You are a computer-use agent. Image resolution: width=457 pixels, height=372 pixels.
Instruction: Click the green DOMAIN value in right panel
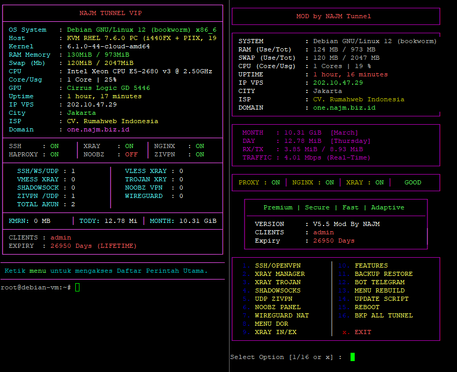pyautogui.click(x=344, y=108)
